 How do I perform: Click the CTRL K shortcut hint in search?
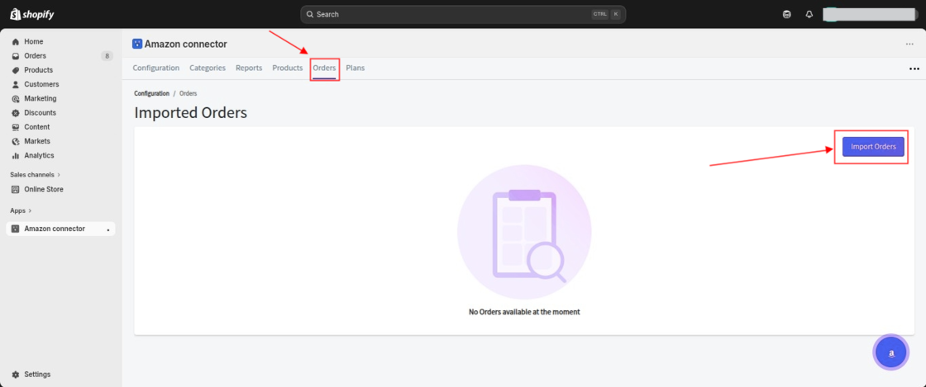607,14
